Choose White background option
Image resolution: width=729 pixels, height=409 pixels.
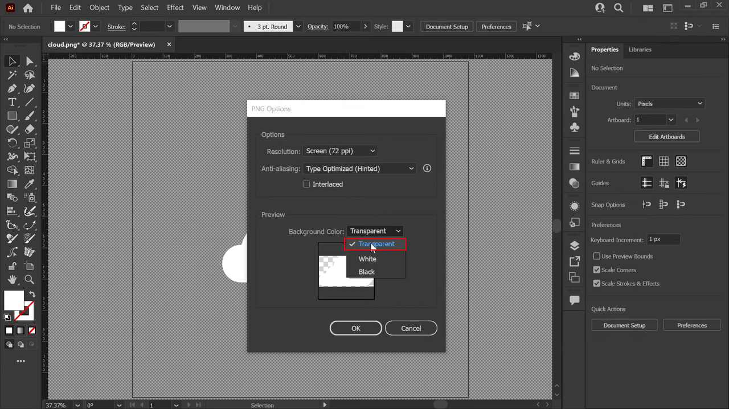367,259
